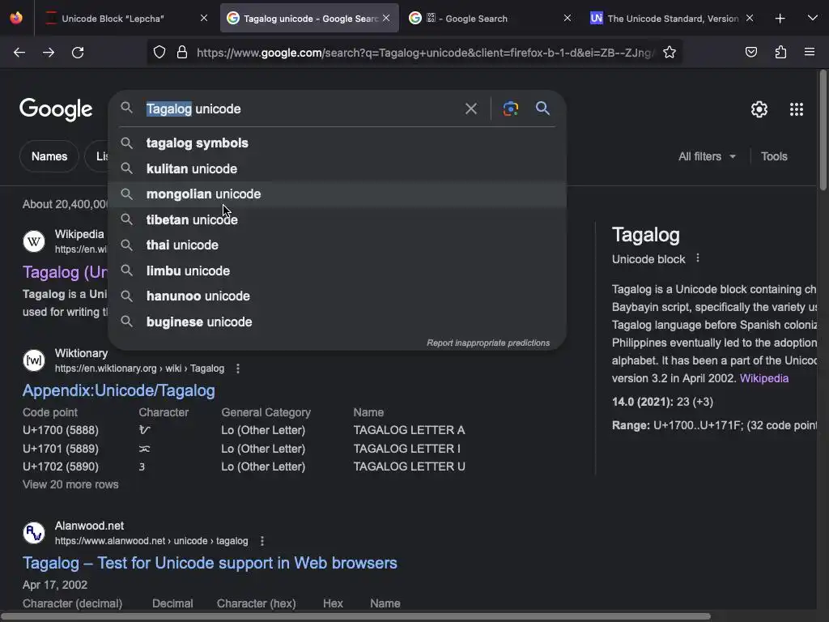
Task: Bookmark this page with the star icon
Action: tap(670, 52)
